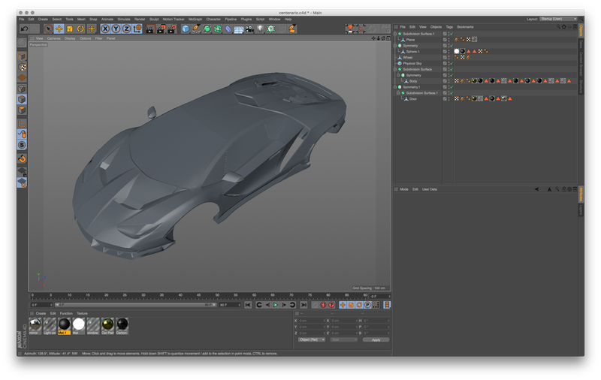Toggle X axis lock
The height and width of the screenshot is (380, 601).
(x=105, y=29)
